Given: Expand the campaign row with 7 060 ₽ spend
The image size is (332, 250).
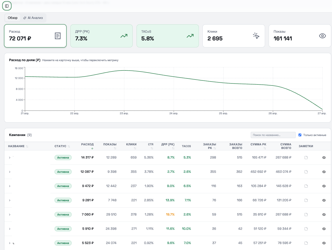Looking at the screenshot, I should click(10, 215).
